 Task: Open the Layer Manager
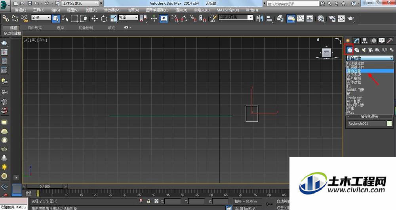[x=280, y=19]
